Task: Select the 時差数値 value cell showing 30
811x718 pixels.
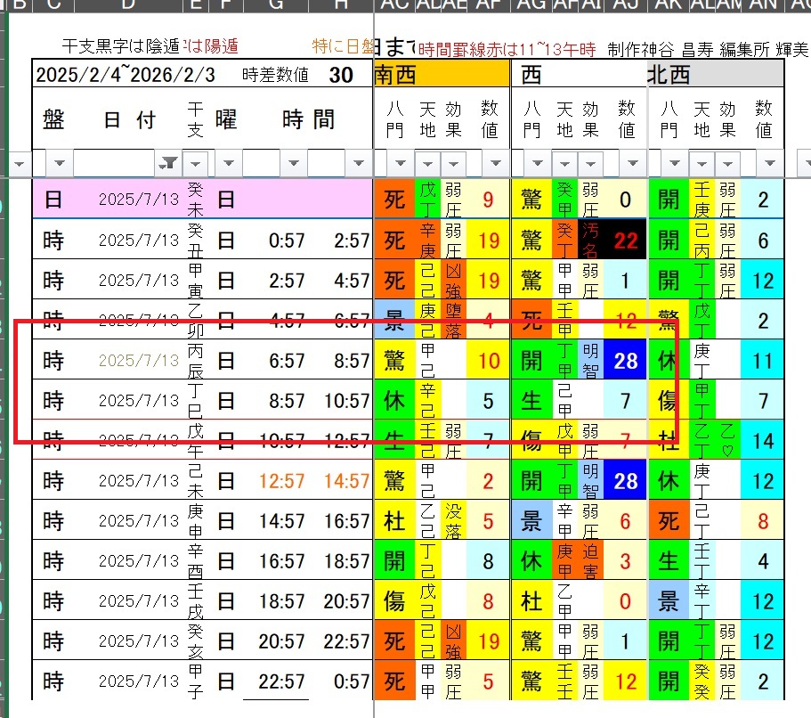Action: [x=341, y=75]
